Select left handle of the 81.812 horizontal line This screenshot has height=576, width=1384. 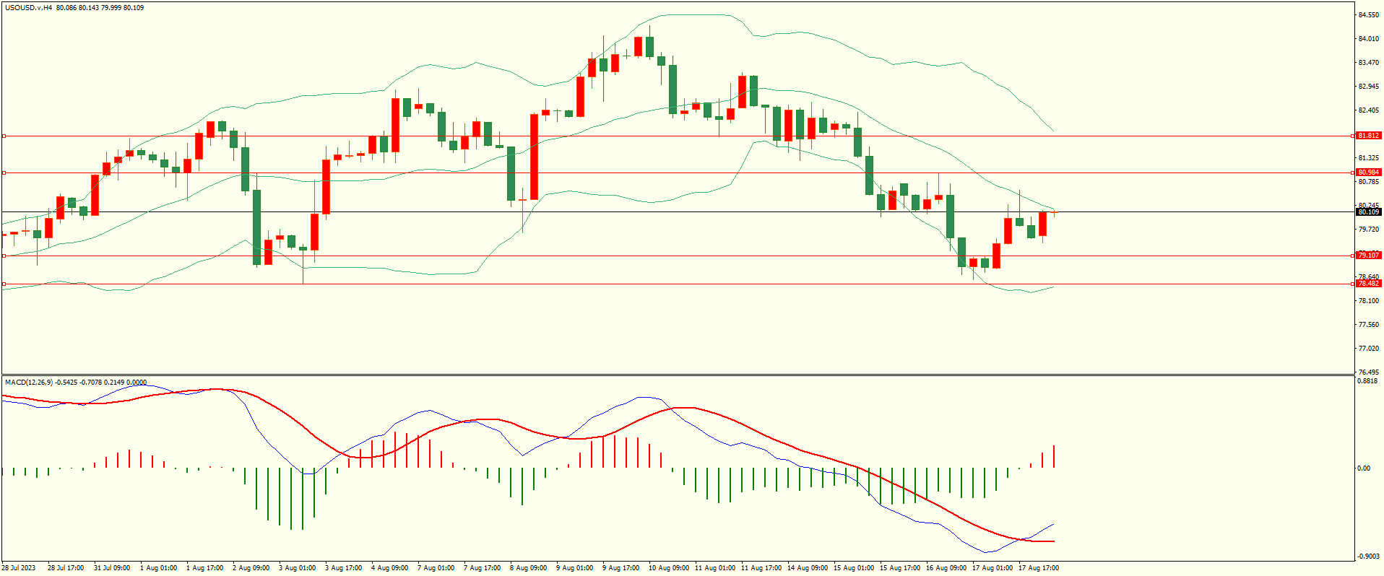pyautogui.click(x=4, y=136)
